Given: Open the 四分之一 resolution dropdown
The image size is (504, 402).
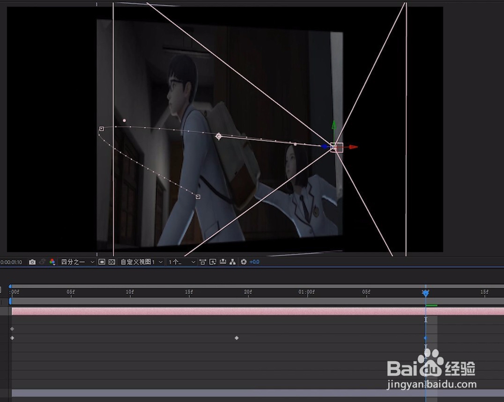Looking at the screenshot, I should (78, 262).
